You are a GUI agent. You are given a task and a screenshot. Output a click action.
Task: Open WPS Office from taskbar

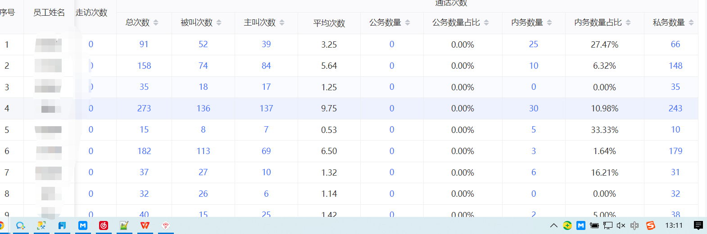point(145,225)
